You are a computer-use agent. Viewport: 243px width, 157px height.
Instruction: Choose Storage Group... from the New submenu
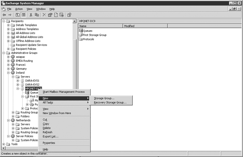(x=104, y=98)
